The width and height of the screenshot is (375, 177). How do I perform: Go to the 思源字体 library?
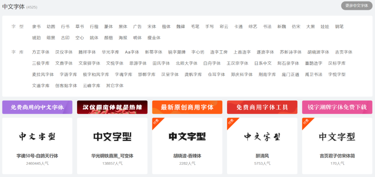pyautogui.click(x=138, y=63)
